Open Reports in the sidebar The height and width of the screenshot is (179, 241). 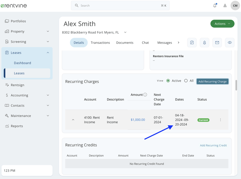(x=17, y=126)
